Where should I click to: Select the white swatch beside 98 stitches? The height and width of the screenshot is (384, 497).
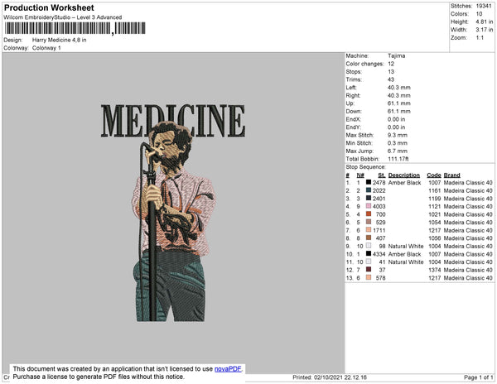[369, 246]
